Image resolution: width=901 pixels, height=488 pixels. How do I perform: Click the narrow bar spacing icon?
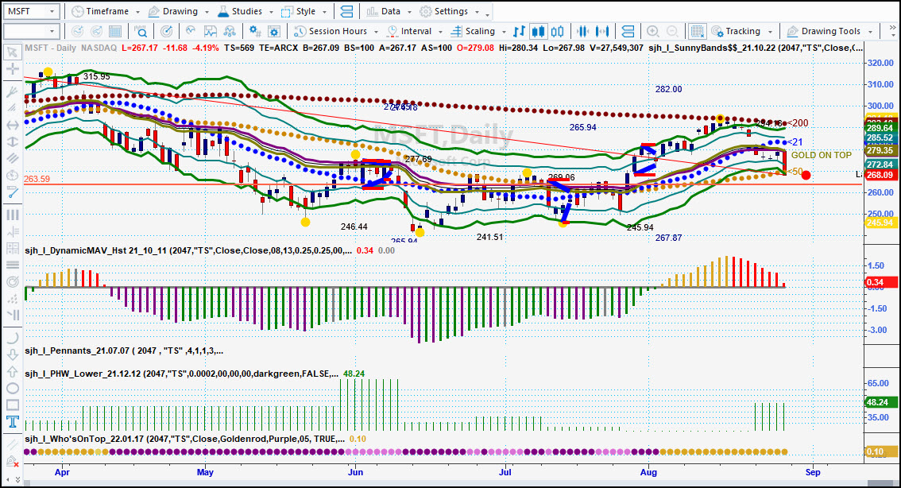click(582, 31)
